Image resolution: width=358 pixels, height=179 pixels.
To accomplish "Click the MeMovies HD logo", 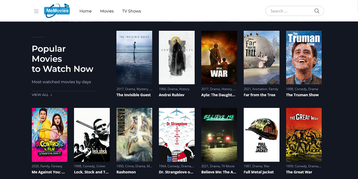I will (x=57, y=11).
